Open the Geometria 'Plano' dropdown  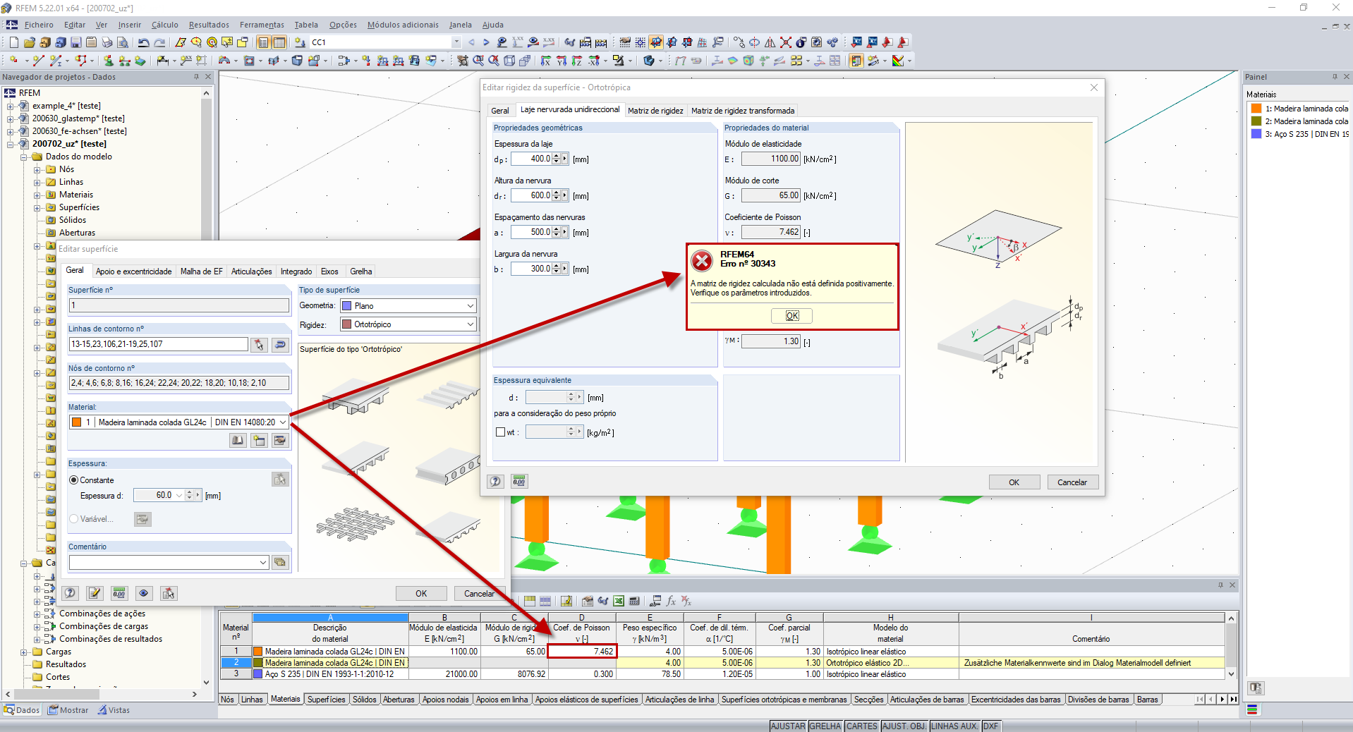[471, 306]
